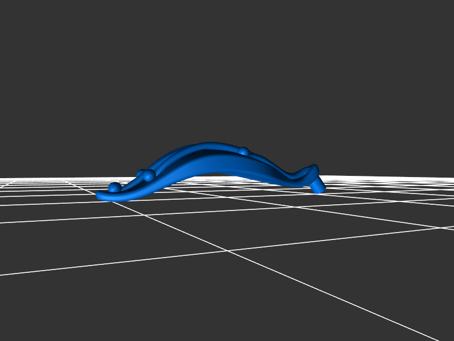Select the sphere near the top of the arch
Screen dimensions: 454x341
point(243,151)
